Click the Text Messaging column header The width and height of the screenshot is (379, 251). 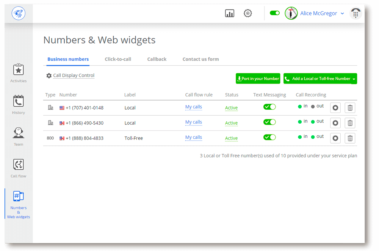[269, 95]
